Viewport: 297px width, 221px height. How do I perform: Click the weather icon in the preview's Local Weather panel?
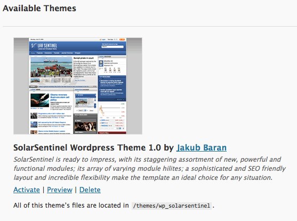[101, 63]
